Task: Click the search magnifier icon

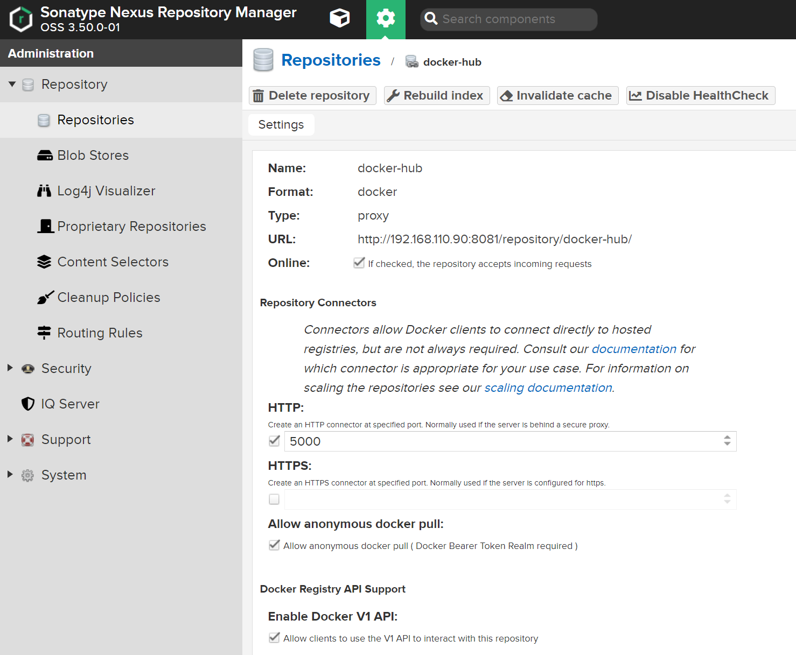Action: point(431,19)
